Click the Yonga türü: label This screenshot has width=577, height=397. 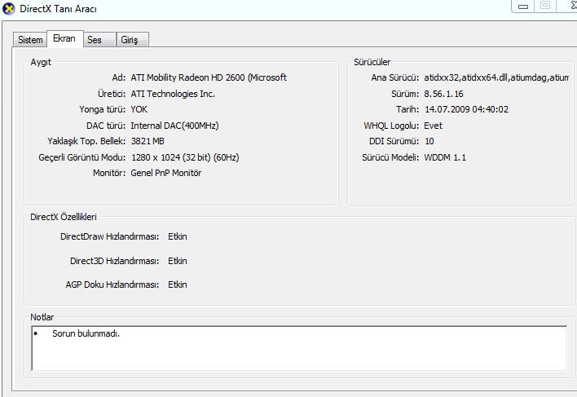tap(103, 110)
